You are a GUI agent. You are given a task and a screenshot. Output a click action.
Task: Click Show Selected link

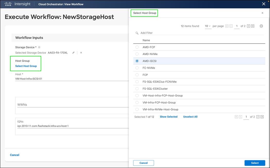tap(169, 117)
